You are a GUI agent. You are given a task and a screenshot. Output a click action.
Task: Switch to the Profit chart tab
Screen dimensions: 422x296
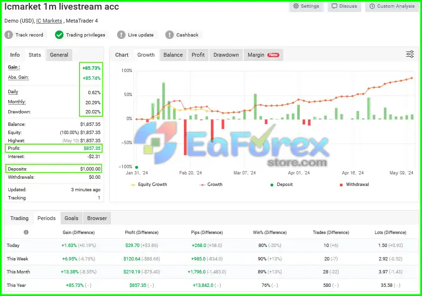[198, 55]
